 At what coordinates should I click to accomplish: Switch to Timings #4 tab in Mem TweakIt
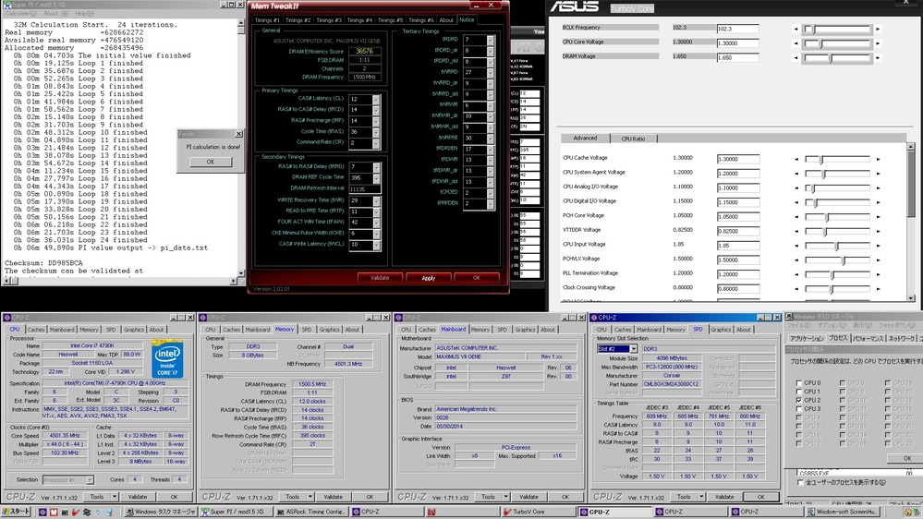[x=359, y=20]
